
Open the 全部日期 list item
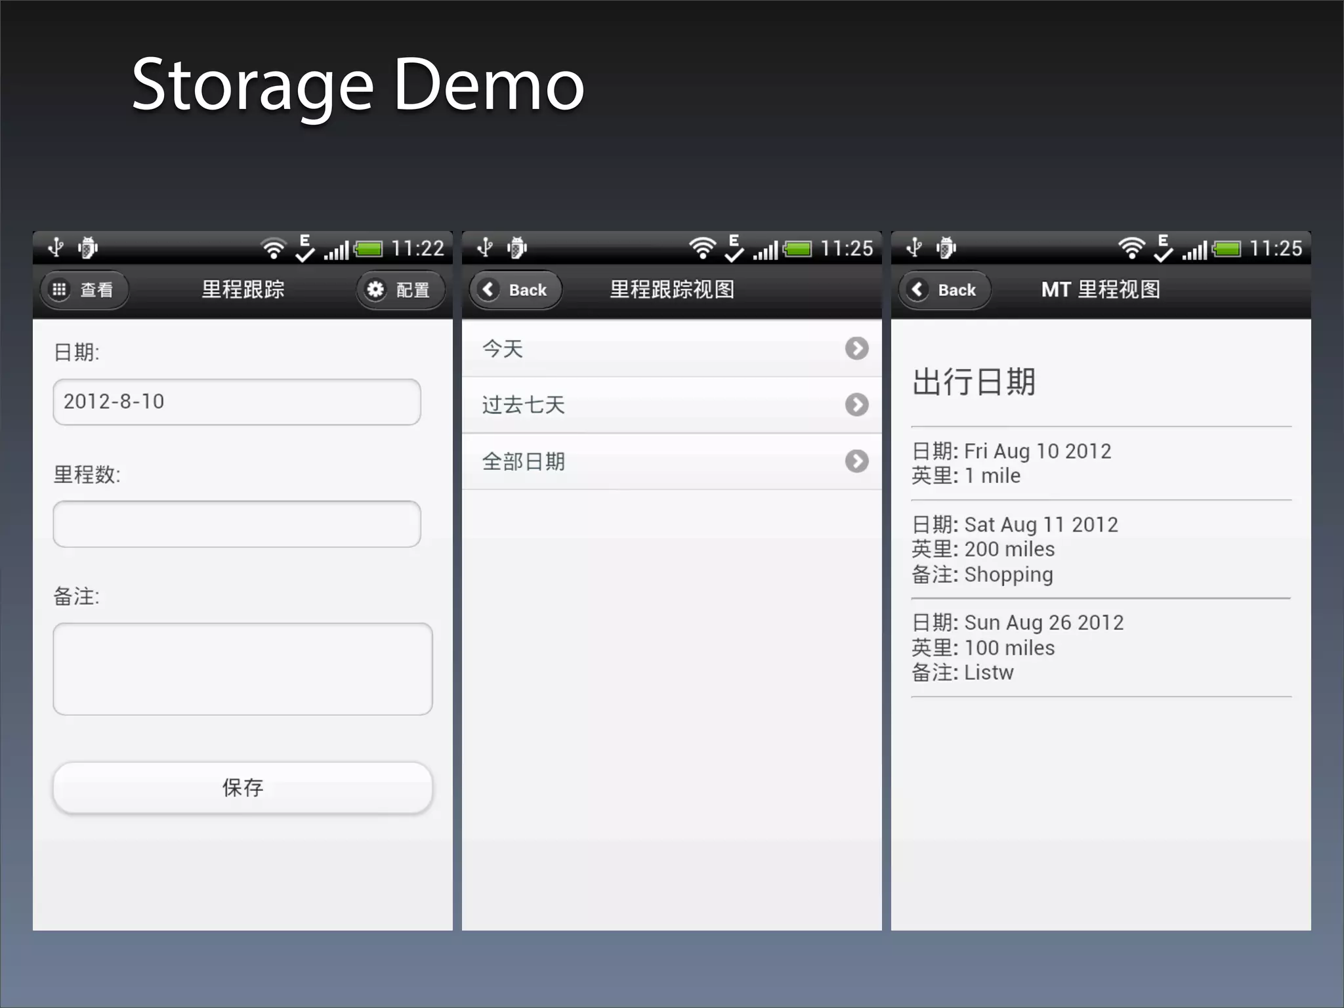(x=672, y=461)
